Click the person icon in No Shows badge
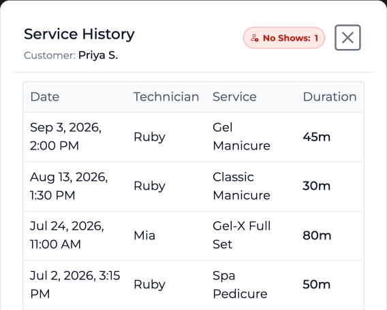The width and height of the screenshot is (387, 310). [254, 38]
